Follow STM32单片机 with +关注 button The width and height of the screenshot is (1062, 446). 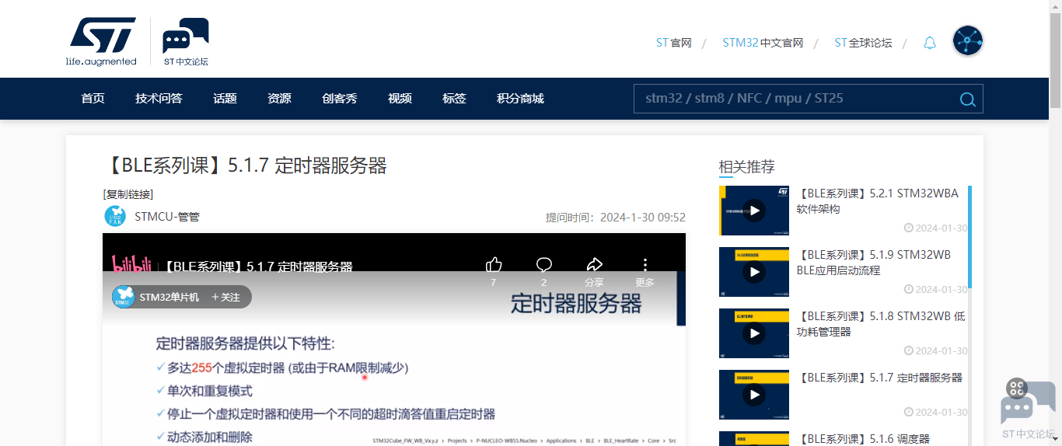[225, 297]
